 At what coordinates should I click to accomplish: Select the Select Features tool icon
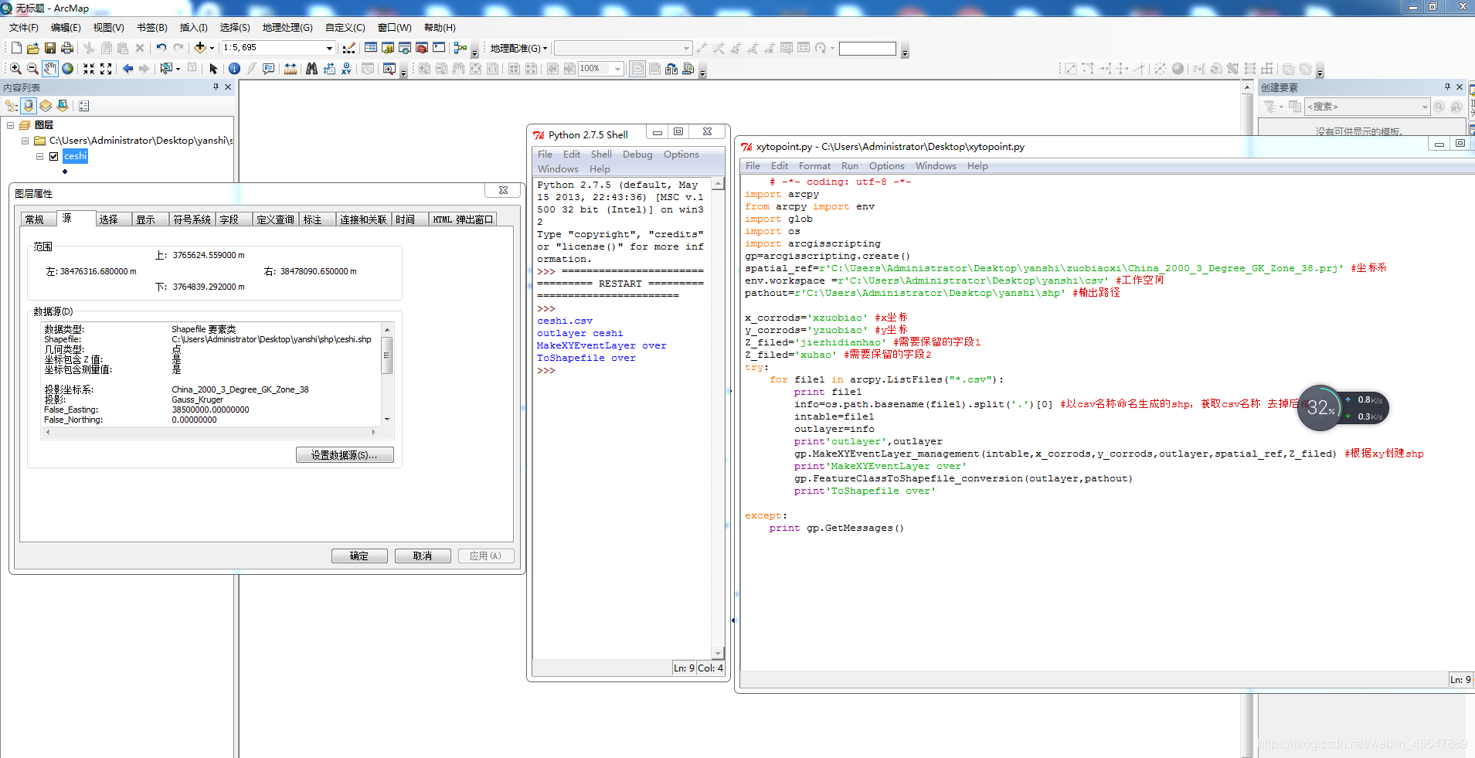[166, 69]
